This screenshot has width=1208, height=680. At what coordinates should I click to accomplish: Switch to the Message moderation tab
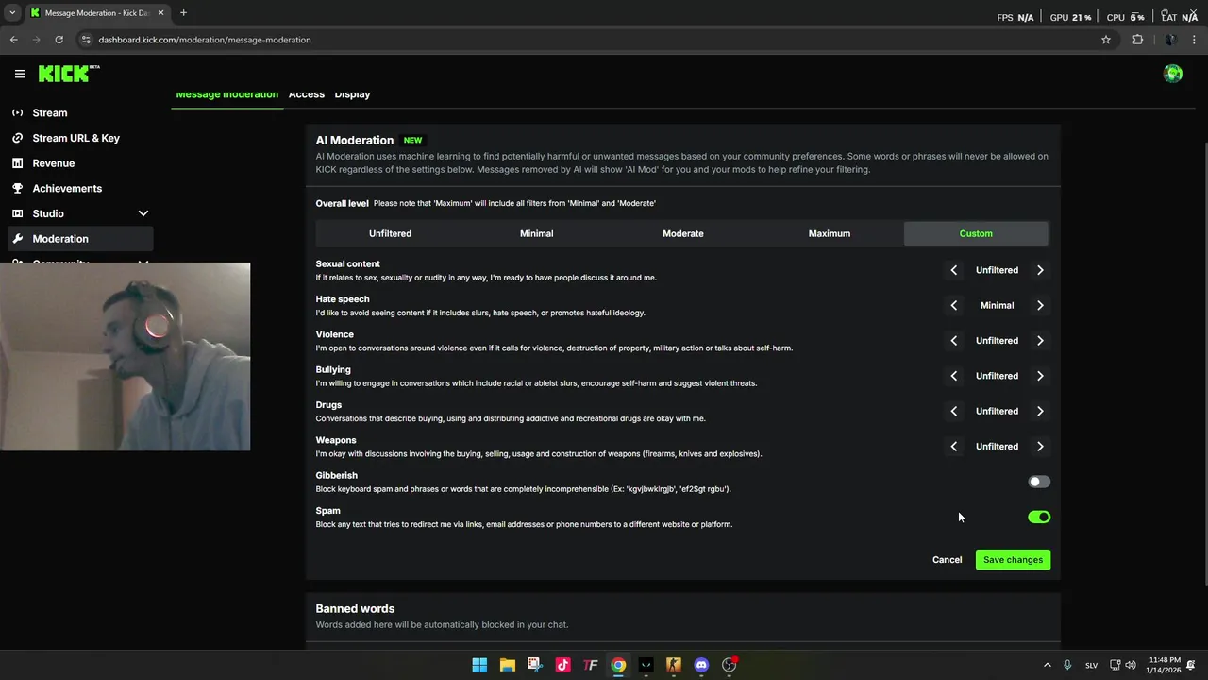pyautogui.click(x=227, y=94)
